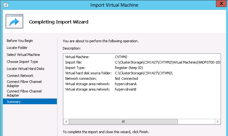Click the Virtual hard disk source folder: label
The image size is (228, 136).
pyautogui.click(x=88, y=73)
